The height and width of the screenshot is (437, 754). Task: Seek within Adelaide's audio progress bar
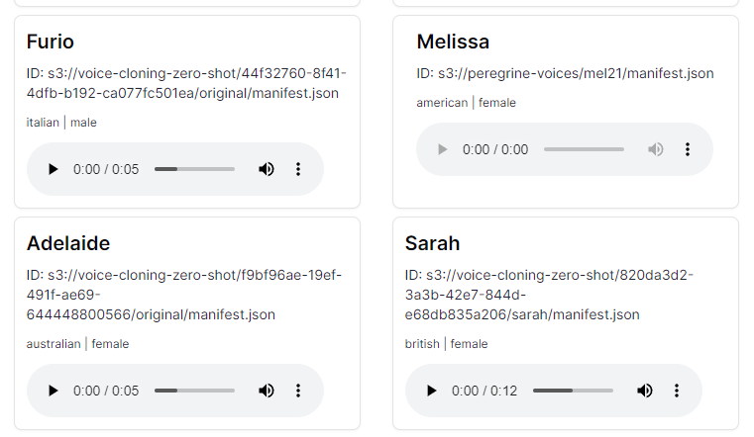194,391
